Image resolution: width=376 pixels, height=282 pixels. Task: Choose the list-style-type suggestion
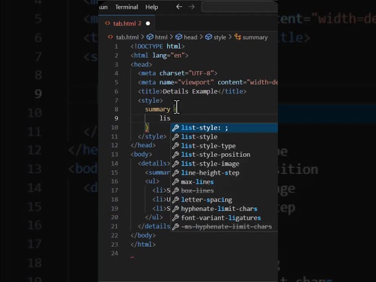[224, 146]
